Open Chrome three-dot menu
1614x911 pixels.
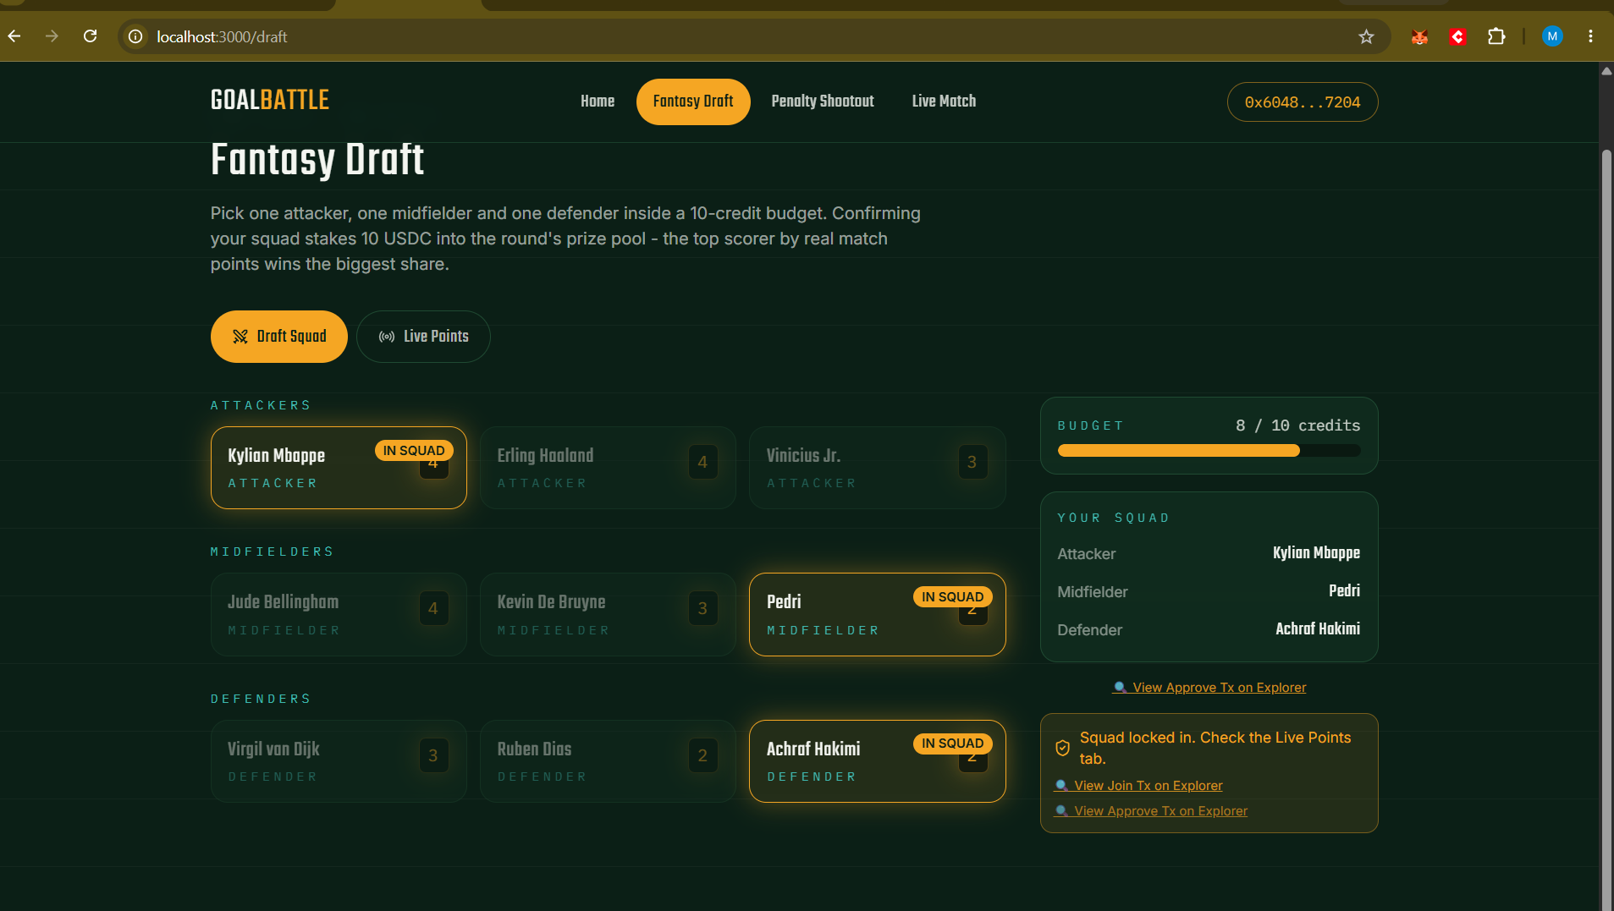[1590, 36]
